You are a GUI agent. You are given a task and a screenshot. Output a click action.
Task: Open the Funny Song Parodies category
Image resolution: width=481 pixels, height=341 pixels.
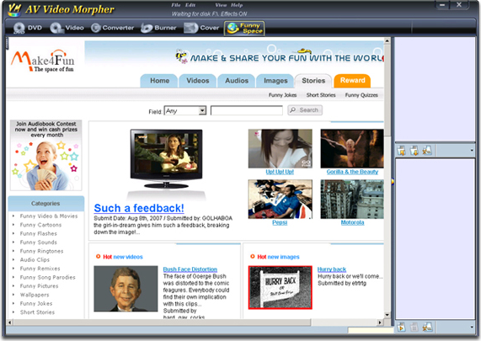tap(47, 277)
